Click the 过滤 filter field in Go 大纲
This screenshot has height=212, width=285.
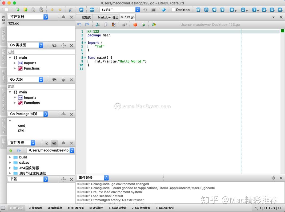41,87
